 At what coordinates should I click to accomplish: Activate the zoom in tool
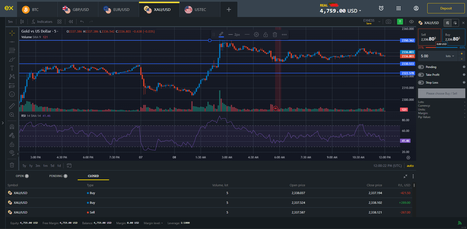[12, 115]
